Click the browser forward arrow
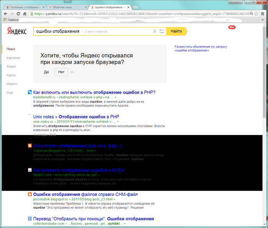Screen dimensions: 268x228 [12, 14]
